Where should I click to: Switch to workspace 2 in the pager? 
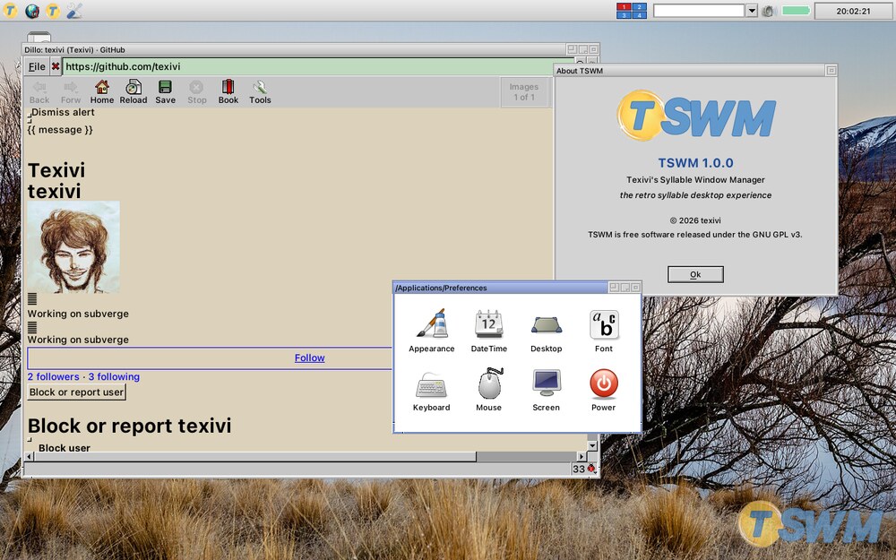pyautogui.click(x=639, y=7)
